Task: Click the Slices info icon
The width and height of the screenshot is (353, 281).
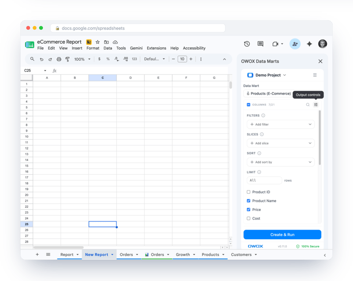Action: pos(262,134)
